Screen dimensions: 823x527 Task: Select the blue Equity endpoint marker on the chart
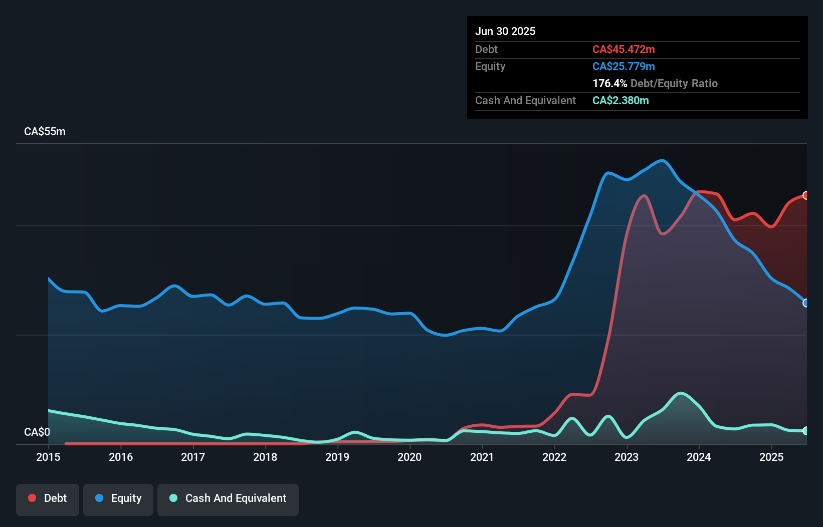pos(805,303)
